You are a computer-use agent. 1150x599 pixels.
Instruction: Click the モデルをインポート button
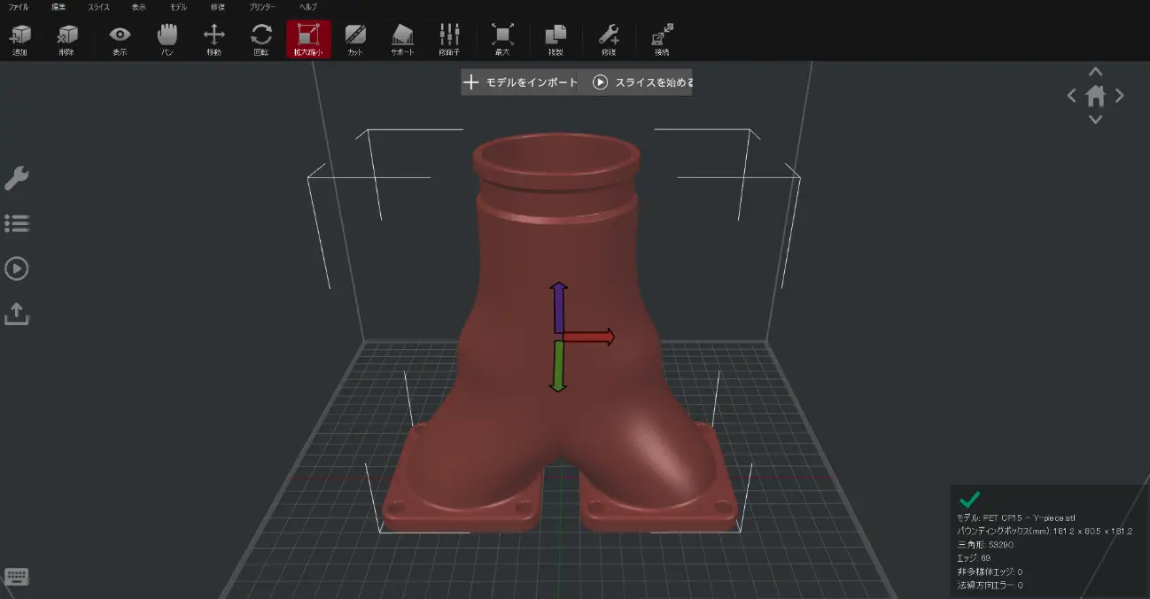[519, 82]
